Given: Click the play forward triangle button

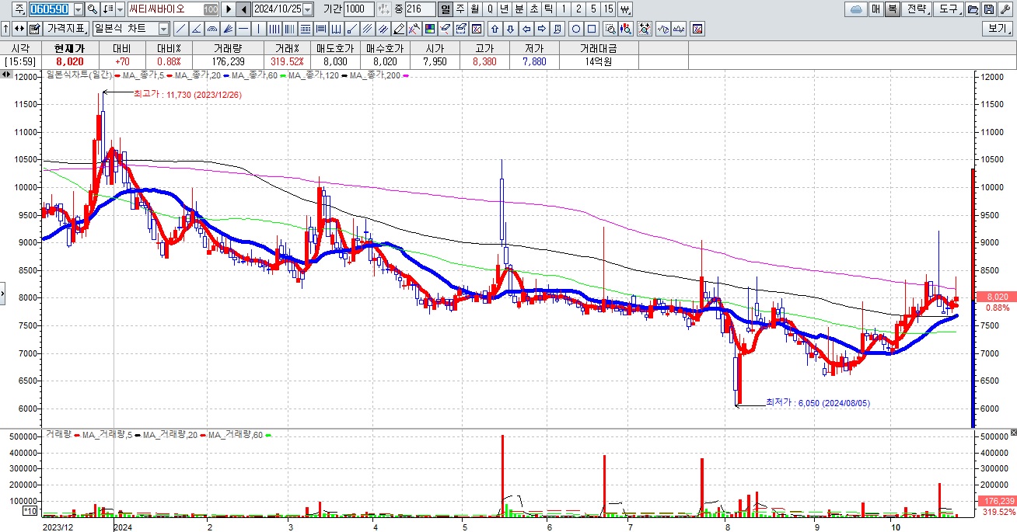Looking at the screenshot, I should click(229, 9).
